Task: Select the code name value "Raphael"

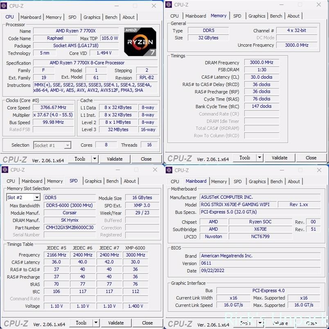Action: tap(55, 38)
